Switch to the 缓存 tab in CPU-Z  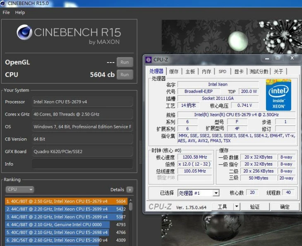[x=174, y=72]
